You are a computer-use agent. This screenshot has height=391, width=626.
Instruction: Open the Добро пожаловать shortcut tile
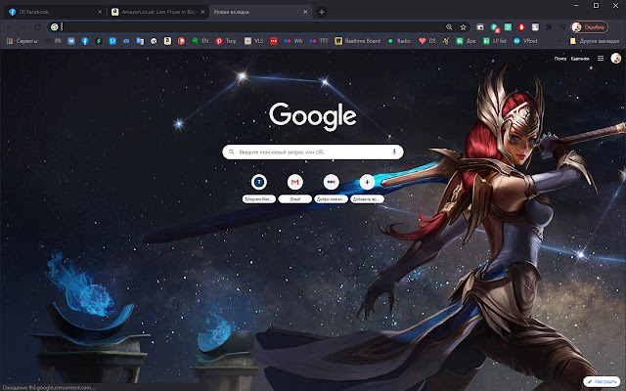pyautogui.click(x=331, y=189)
